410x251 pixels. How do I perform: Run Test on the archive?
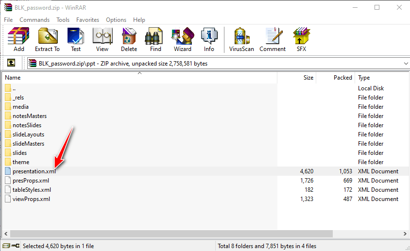[x=76, y=39]
